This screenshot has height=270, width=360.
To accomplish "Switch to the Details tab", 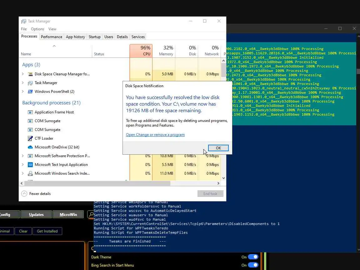I will coord(122,37).
